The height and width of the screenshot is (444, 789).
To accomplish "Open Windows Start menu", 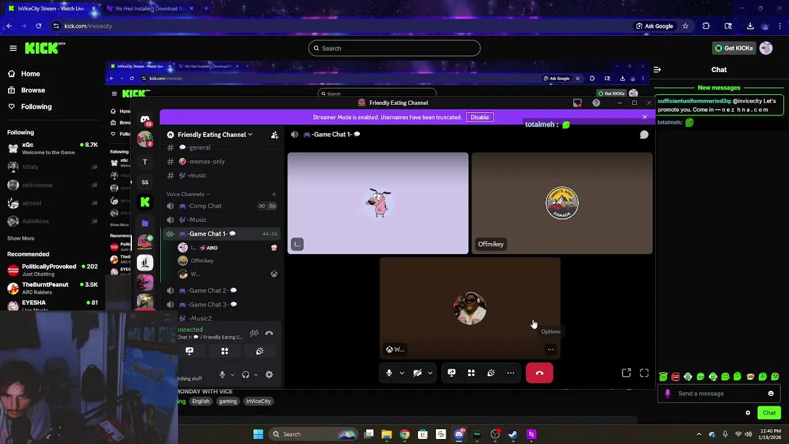I will tap(258, 434).
